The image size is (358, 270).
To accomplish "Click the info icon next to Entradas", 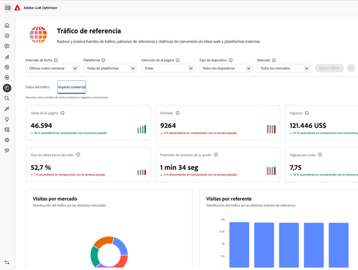I will pos(178,113).
